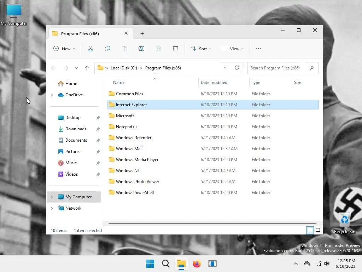362x272 pixels.
Task: Click the blue window app on taskbar
Action: (x=212, y=263)
